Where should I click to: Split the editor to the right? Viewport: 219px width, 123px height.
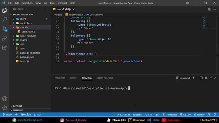[209, 9]
